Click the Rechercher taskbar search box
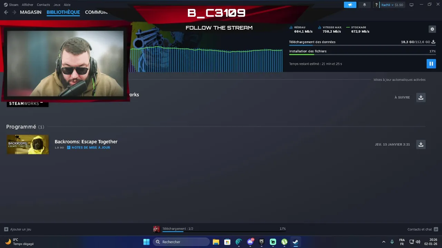The height and width of the screenshot is (248, 442). pos(181,242)
